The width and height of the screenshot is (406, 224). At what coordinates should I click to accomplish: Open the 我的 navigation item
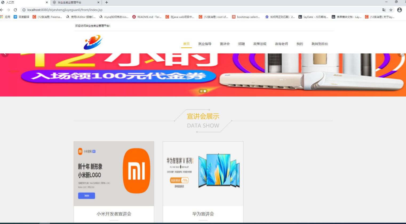[300, 44]
